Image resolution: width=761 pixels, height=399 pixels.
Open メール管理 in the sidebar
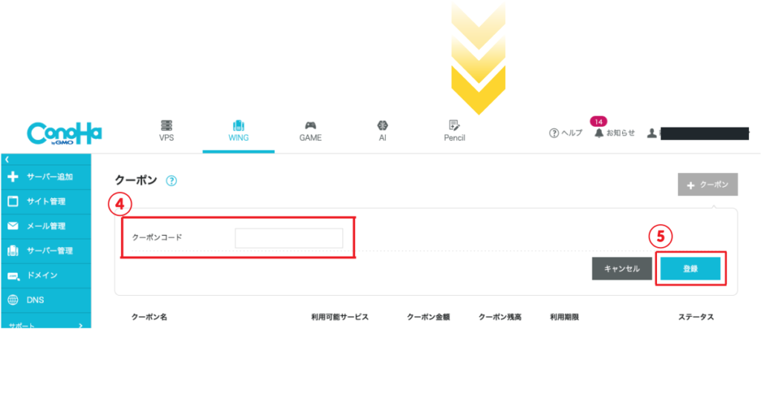[x=46, y=226]
